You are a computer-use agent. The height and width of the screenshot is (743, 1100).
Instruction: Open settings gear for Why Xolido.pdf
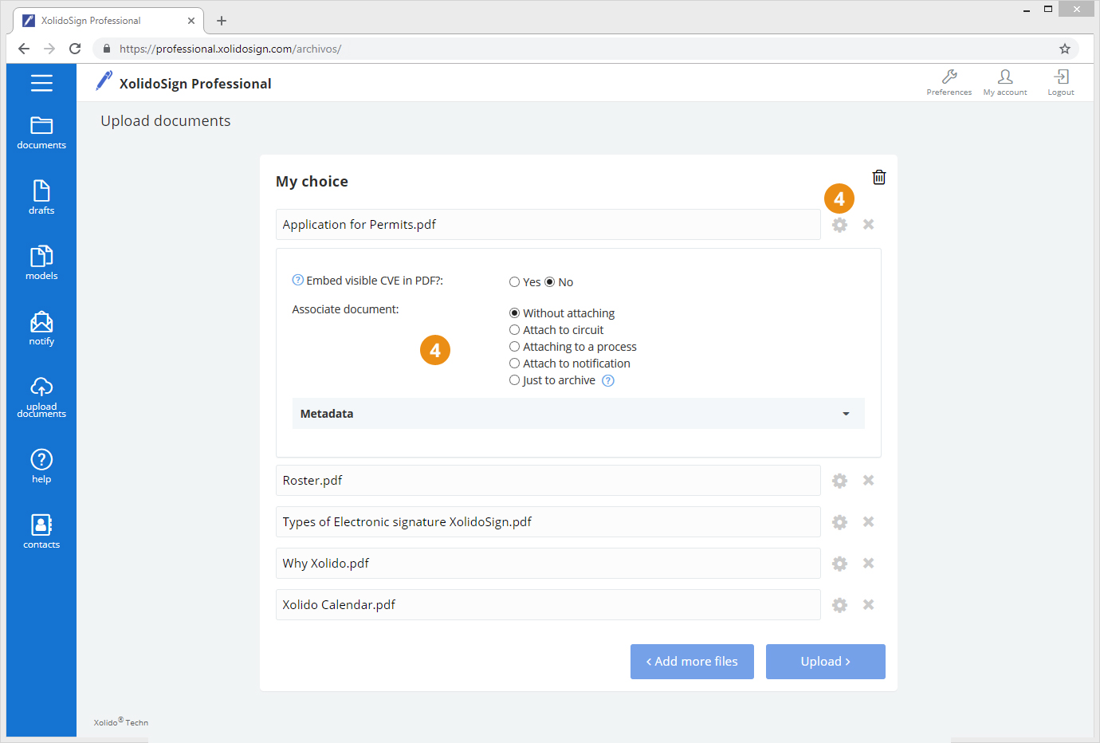coord(839,564)
